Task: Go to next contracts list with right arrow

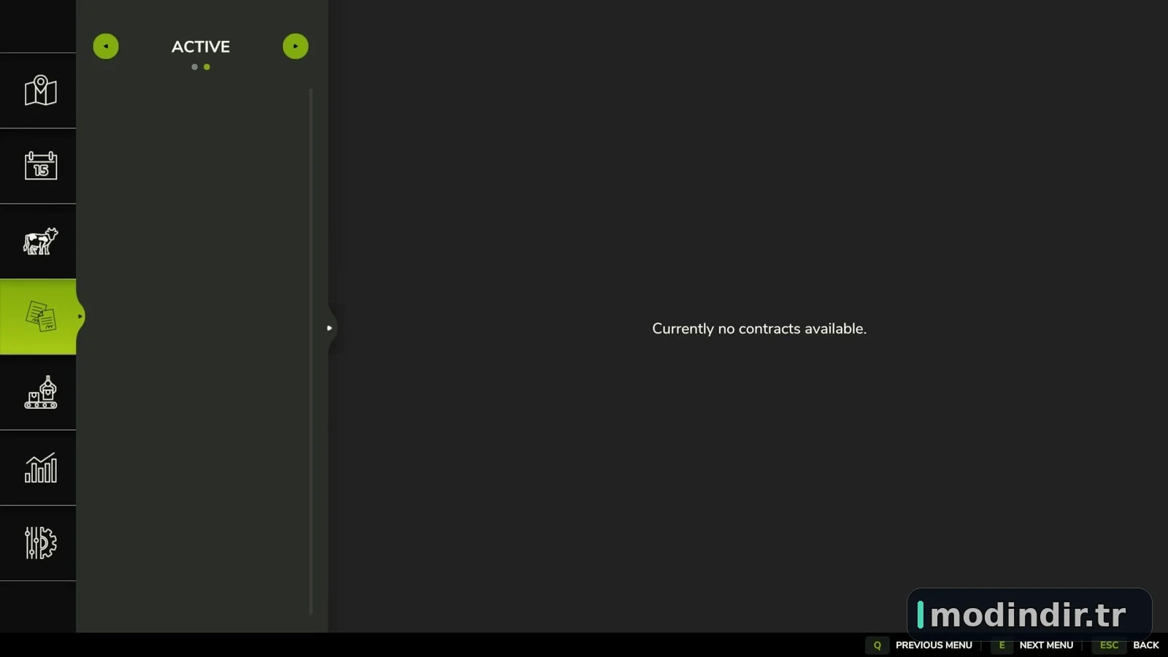Action: click(x=296, y=46)
